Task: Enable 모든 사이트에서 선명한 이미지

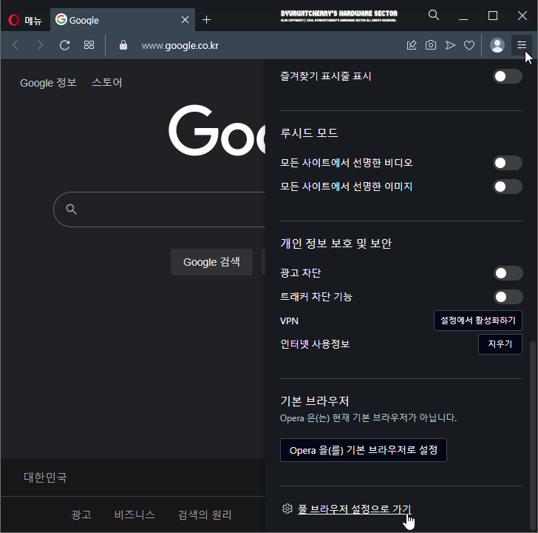Action: tap(508, 187)
